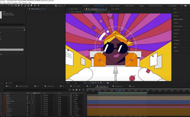Select the Type tool
The height and width of the screenshot is (117, 190).
point(22,6)
